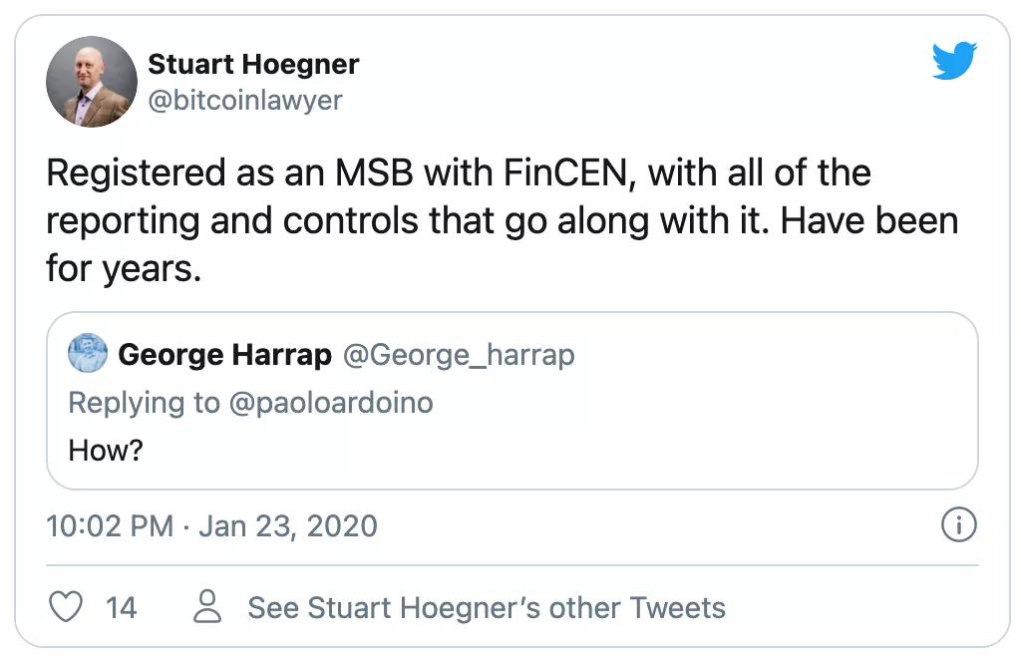This screenshot has width=1021, height=656.
Task: Open Stuart Hoegner's profile photo
Action: (x=91, y=82)
